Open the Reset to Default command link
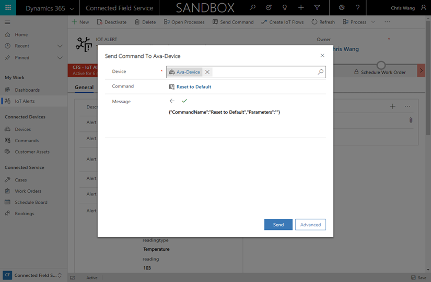The width and height of the screenshot is (431, 282). [194, 87]
